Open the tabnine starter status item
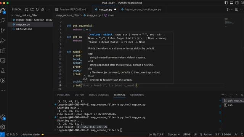The width and height of the screenshot is (244, 137). click(32, 134)
